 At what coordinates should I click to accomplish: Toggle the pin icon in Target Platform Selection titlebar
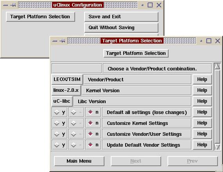[x=62, y=41]
